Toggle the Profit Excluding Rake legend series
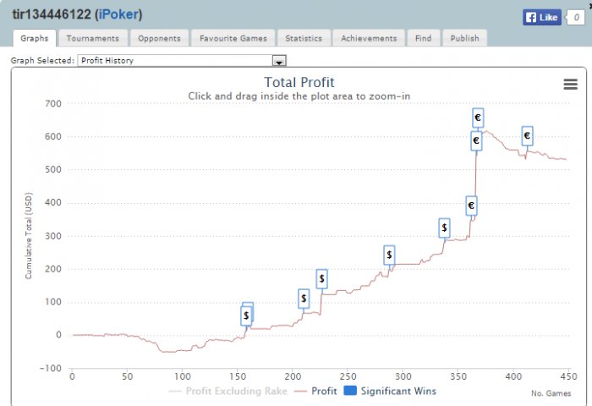The width and height of the screenshot is (592, 406). [228, 391]
